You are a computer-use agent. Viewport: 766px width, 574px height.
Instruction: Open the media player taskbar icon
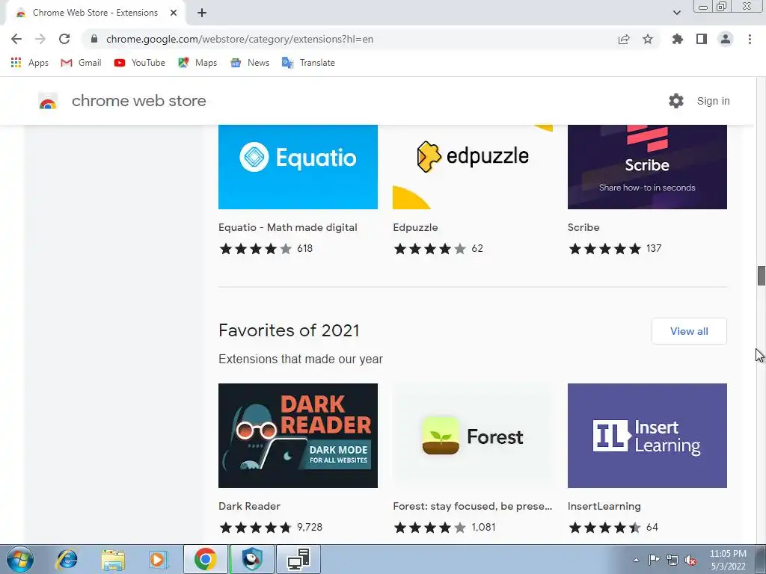point(159,559)
